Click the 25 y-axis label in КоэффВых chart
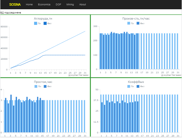 (x=97, y=111)
